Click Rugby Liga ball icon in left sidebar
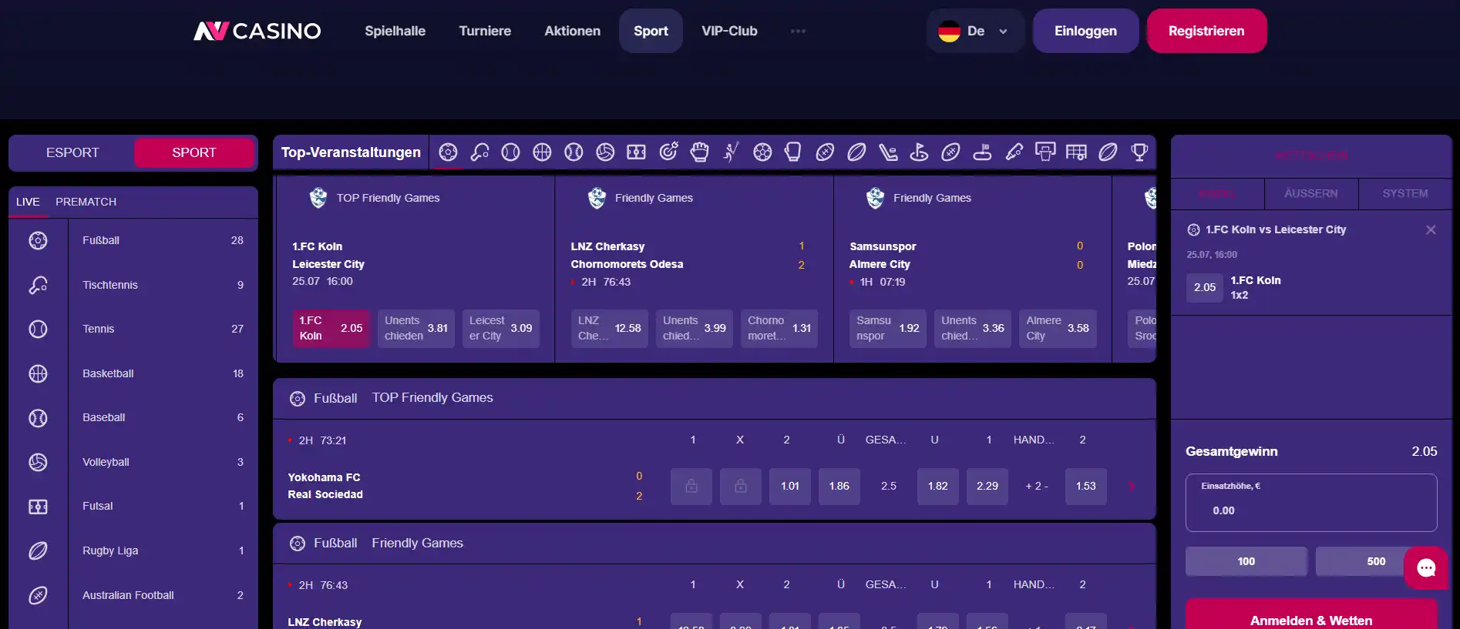Image resolution: width=1460 pixels, height=629 pixels. click(38, 550)
